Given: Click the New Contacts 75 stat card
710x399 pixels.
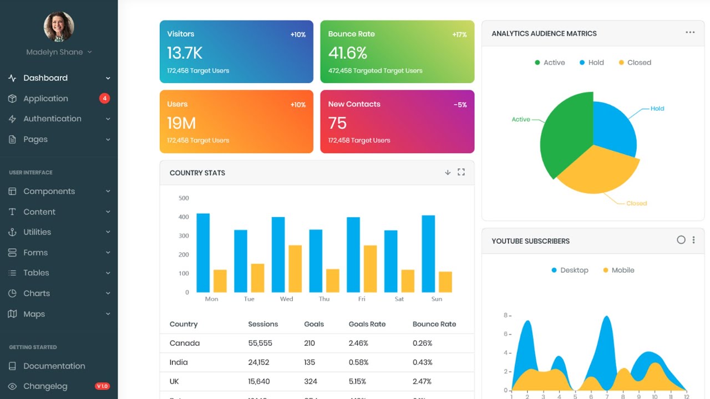Looking at the screenshot, I should [x=397, y=121].
